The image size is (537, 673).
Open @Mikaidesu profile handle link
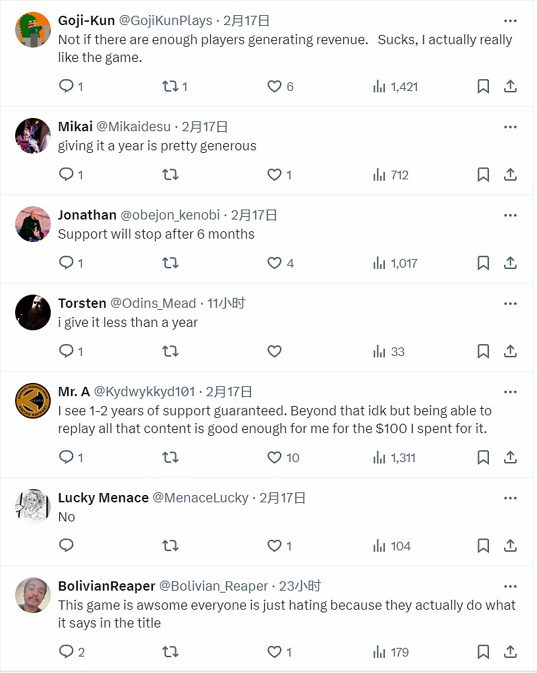pyautogui.click(x=134, y=127)
